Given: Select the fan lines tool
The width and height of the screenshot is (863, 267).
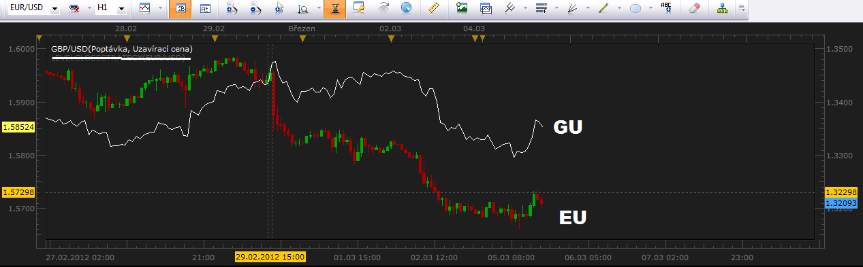Looking at the screenshot, I should [573, 9].
